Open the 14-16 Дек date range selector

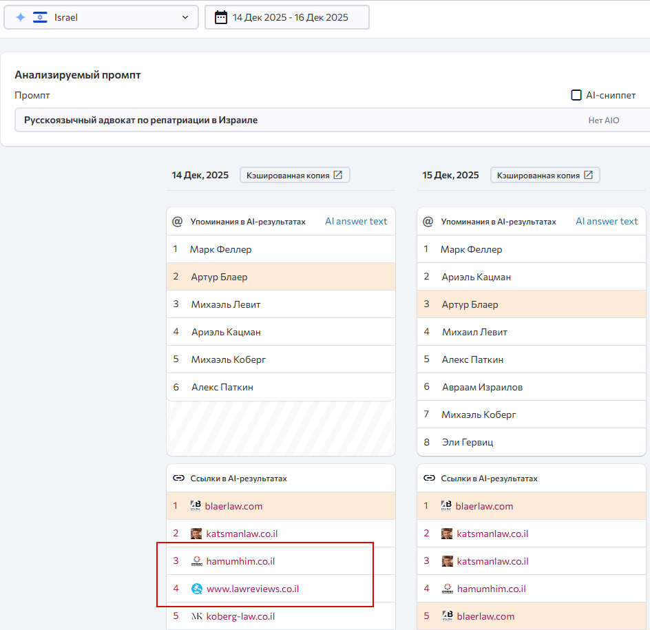coord(287,17)
